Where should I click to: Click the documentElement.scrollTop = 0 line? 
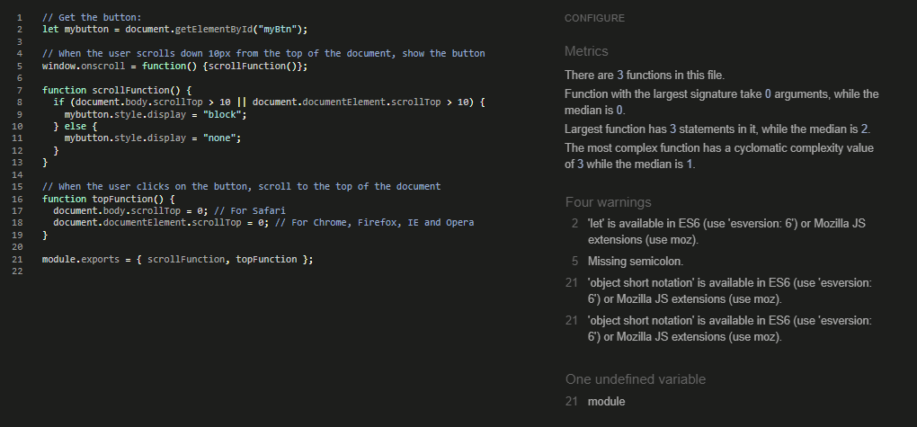click(263, 223)
